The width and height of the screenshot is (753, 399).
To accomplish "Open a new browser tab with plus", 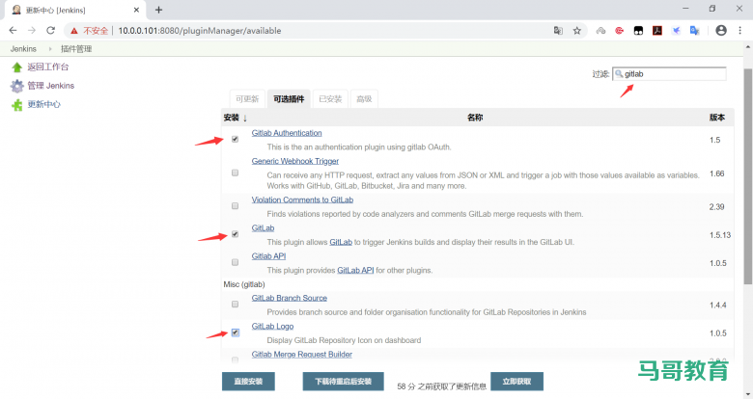I will tap(159, 10).
